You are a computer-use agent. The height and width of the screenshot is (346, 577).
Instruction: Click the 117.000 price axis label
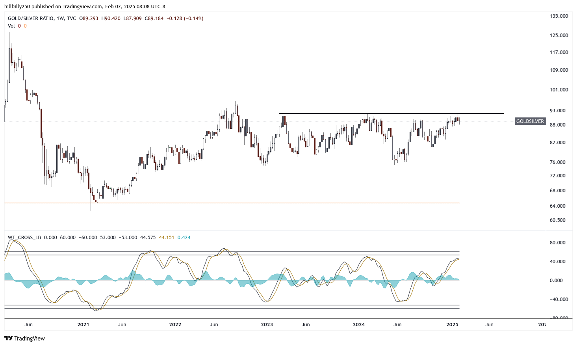point(559,52)
